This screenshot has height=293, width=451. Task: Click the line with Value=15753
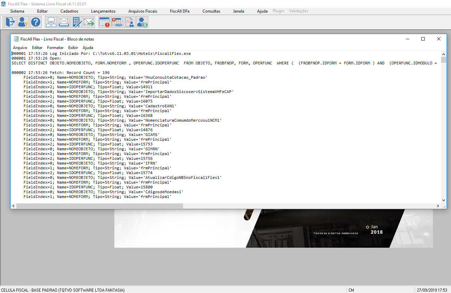pyautogui.click(x=88, y=144)
